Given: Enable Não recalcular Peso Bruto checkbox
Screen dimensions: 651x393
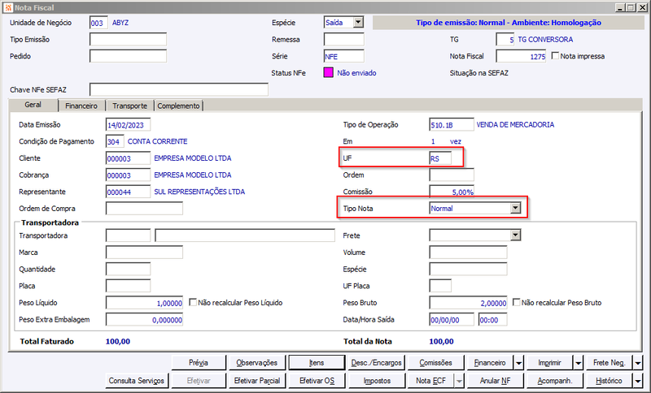Looking at the screenshot, I should coord(516,302).
